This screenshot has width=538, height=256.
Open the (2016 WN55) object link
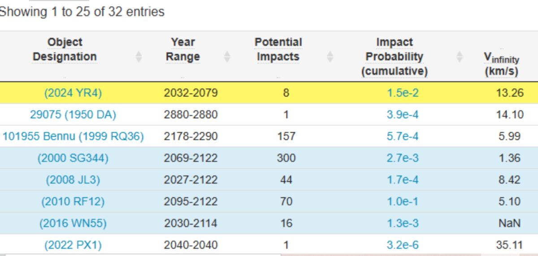point(73,223)
